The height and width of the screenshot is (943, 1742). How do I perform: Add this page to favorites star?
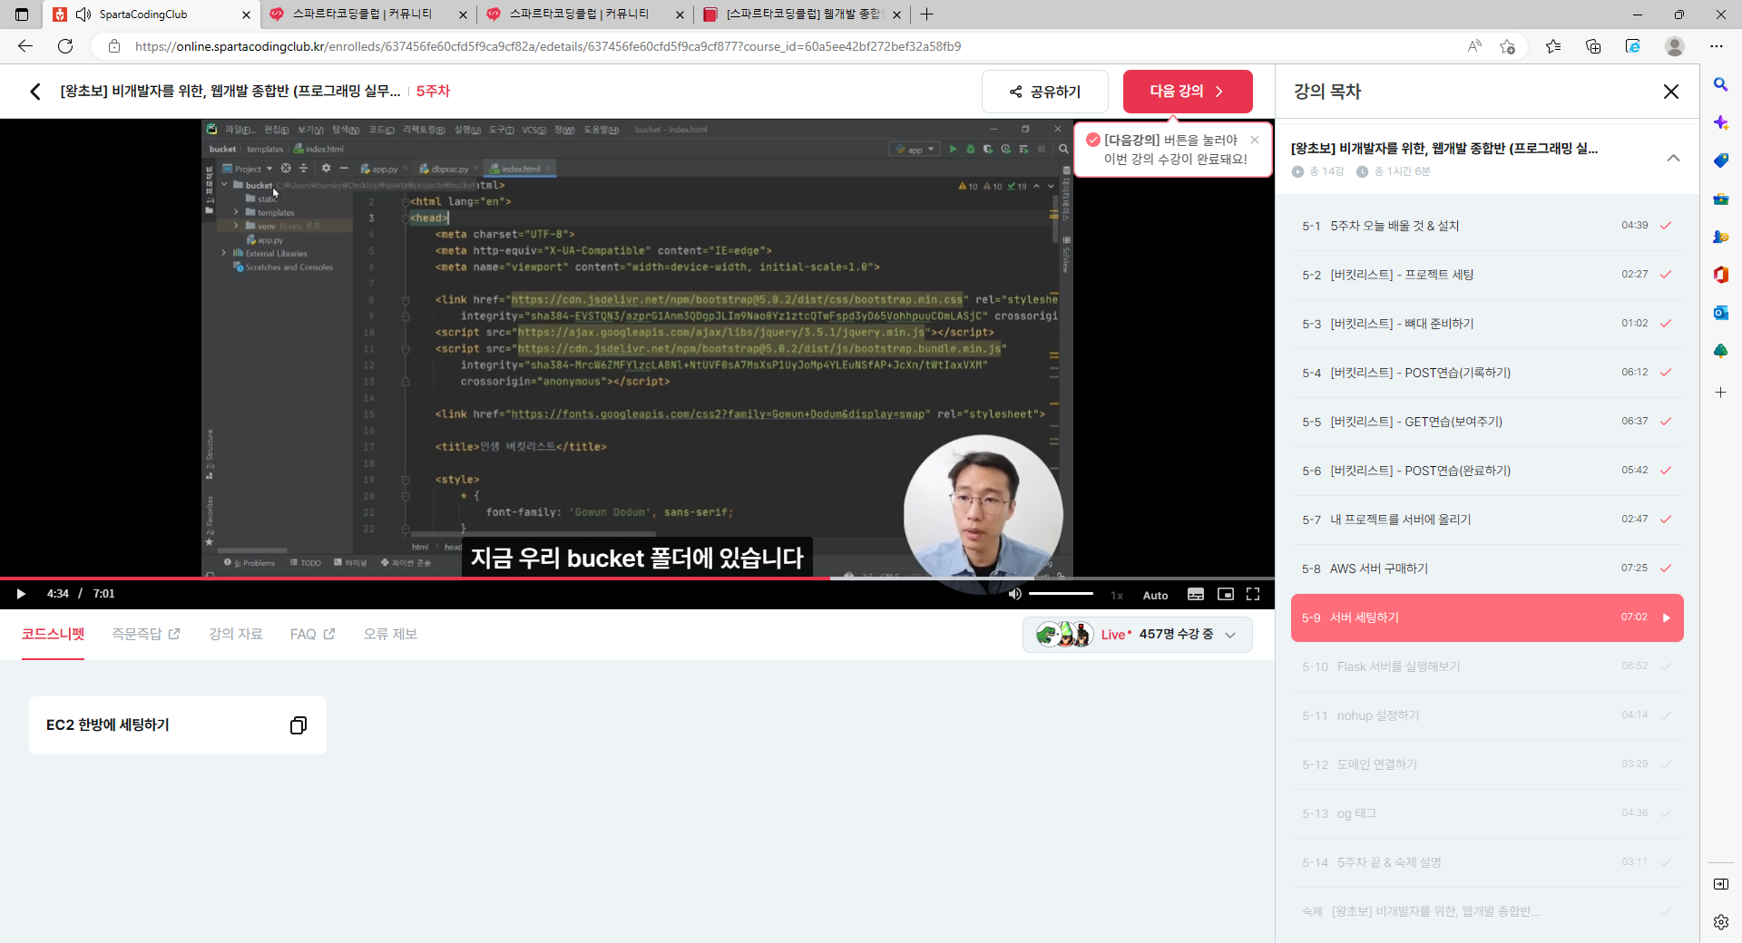[x=1507, y=46]
